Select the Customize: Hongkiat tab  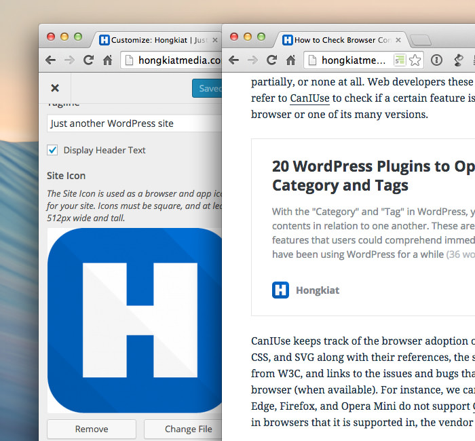pos(156,40)
